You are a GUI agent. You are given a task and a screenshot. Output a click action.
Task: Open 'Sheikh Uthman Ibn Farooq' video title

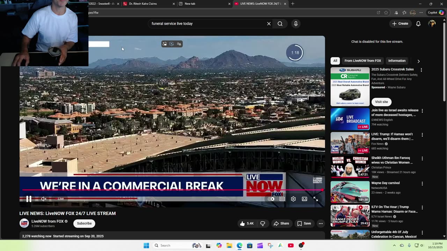pyautogui.click(x=392, y=160)
